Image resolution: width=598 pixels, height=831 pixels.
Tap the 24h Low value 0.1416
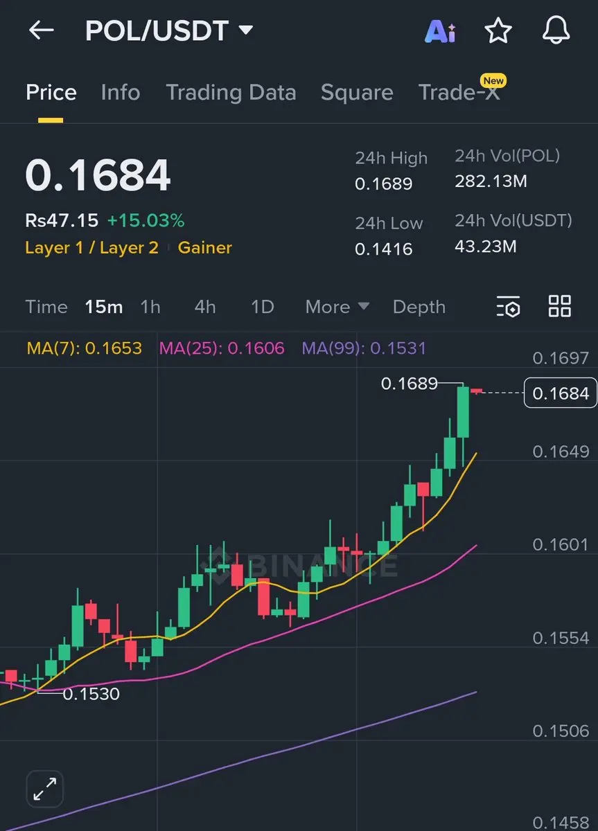click(384, 249)
